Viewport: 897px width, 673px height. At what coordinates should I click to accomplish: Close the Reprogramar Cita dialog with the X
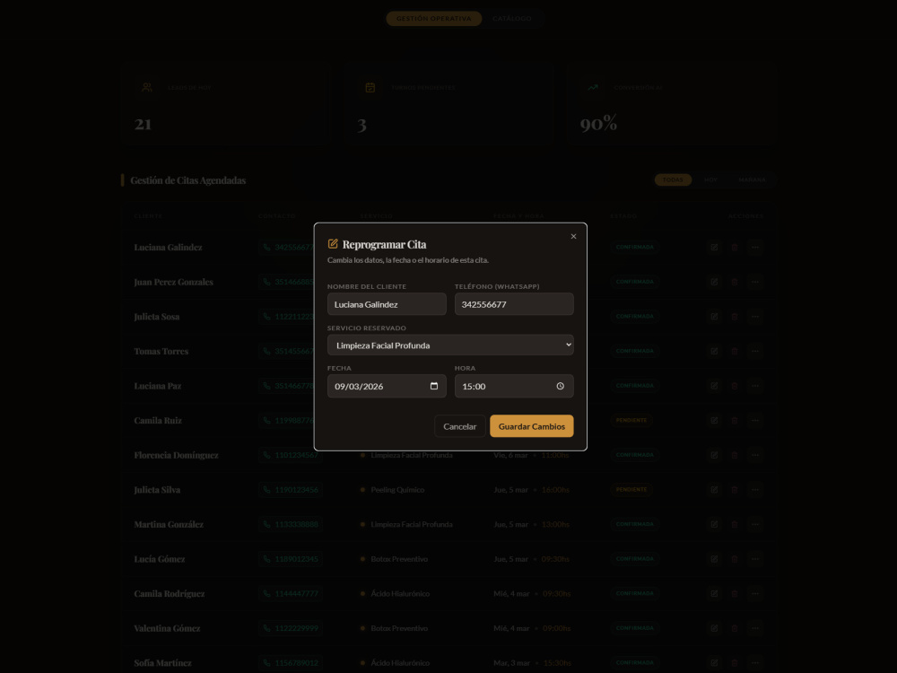point(573,236)
